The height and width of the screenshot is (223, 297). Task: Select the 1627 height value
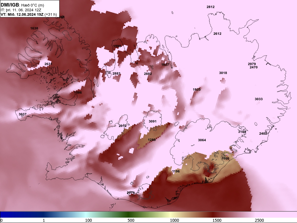click(165, 65)
